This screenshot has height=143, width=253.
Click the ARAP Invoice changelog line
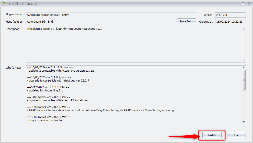point(102,110)
